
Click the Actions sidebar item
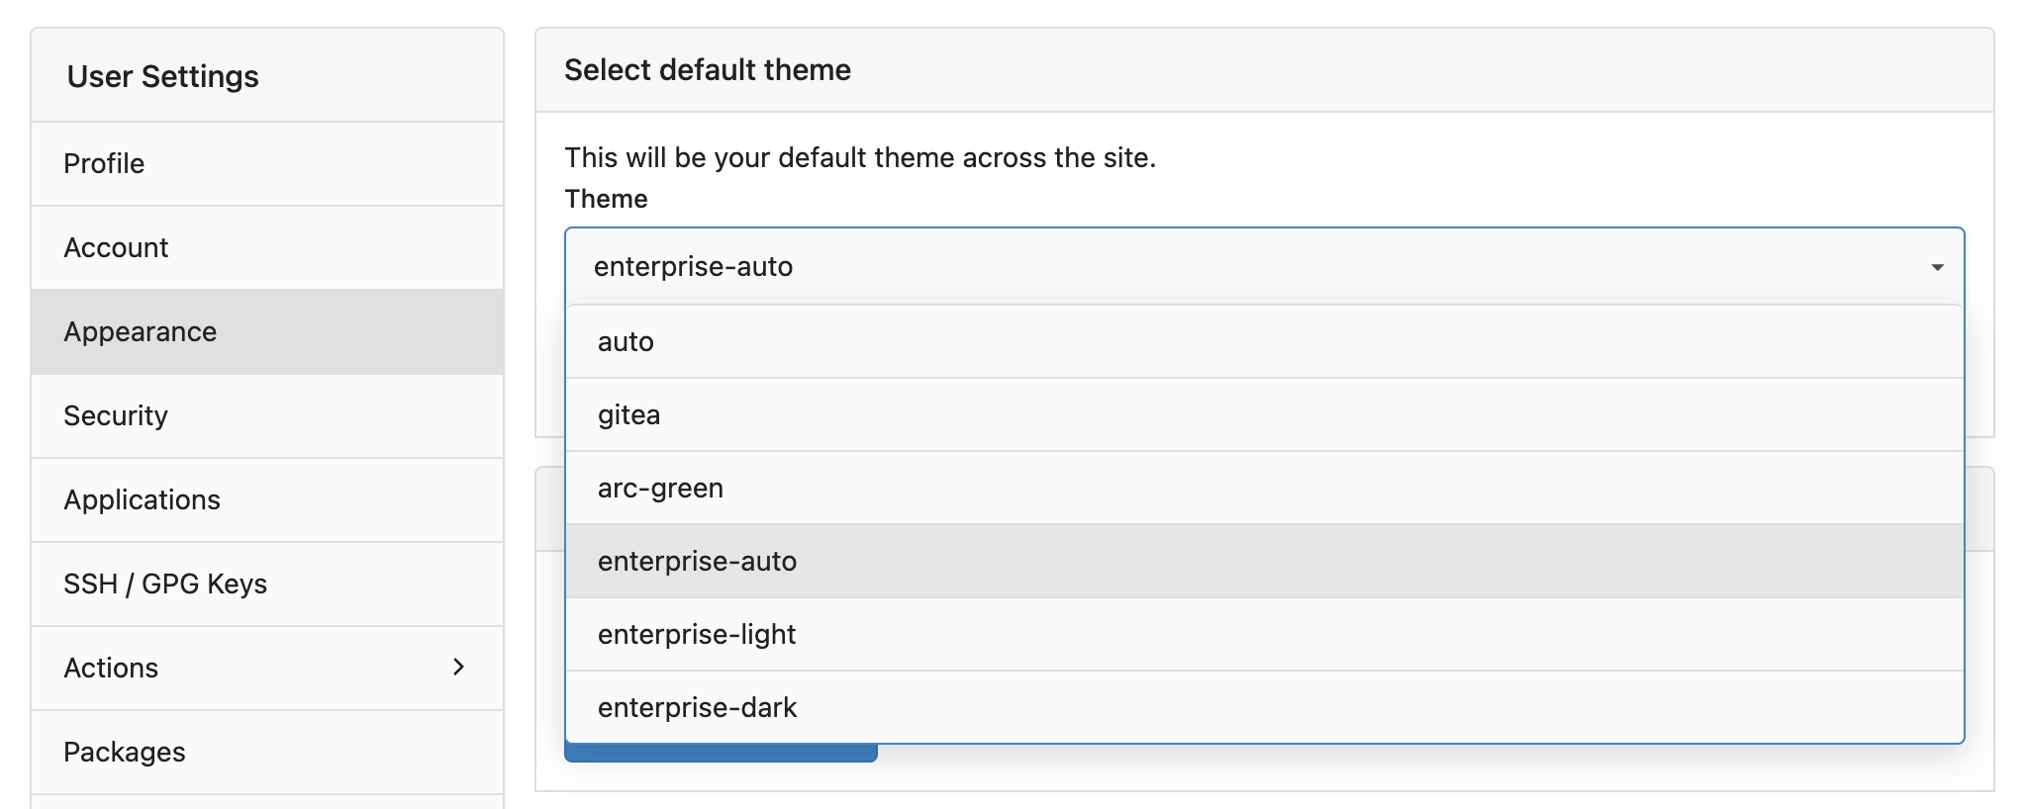point(111,669)
